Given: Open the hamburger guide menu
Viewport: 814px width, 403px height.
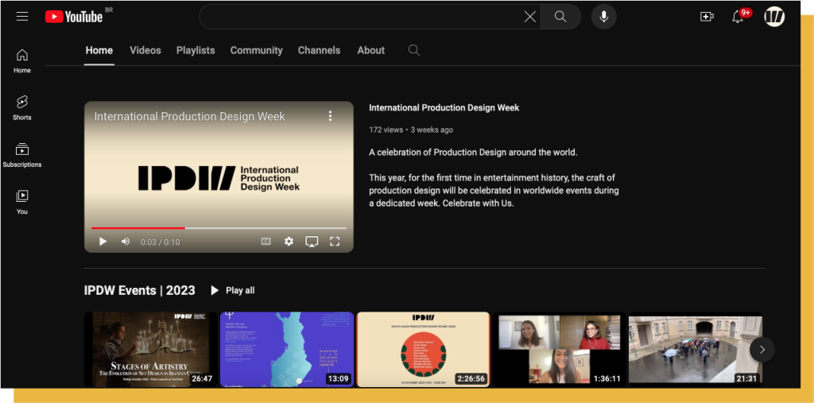Looking at the screenshot, I should coord(21,17).
